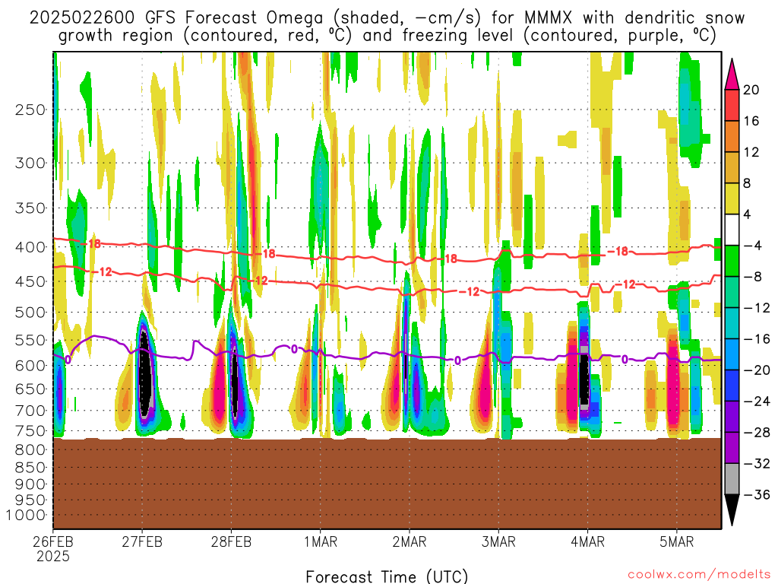Click the coolwx.com/modelts link text
This screenshot has height=584, width=778.
pyautogui.click(x=699, y=575)
